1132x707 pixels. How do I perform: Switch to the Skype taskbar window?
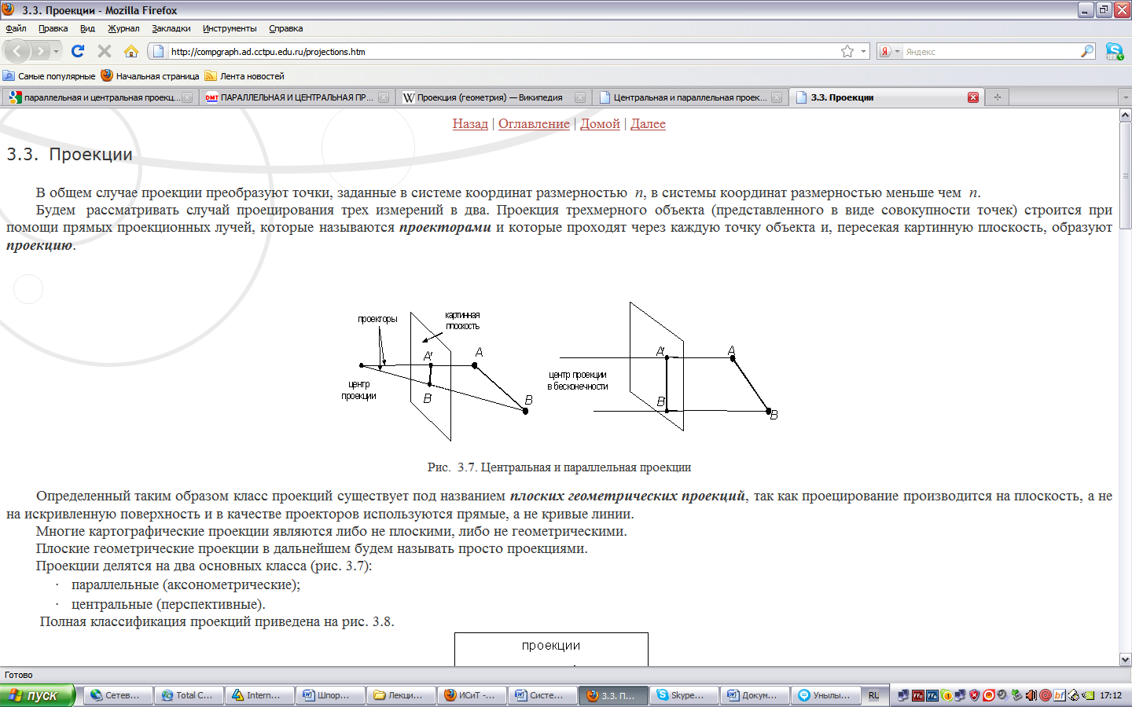683,695
